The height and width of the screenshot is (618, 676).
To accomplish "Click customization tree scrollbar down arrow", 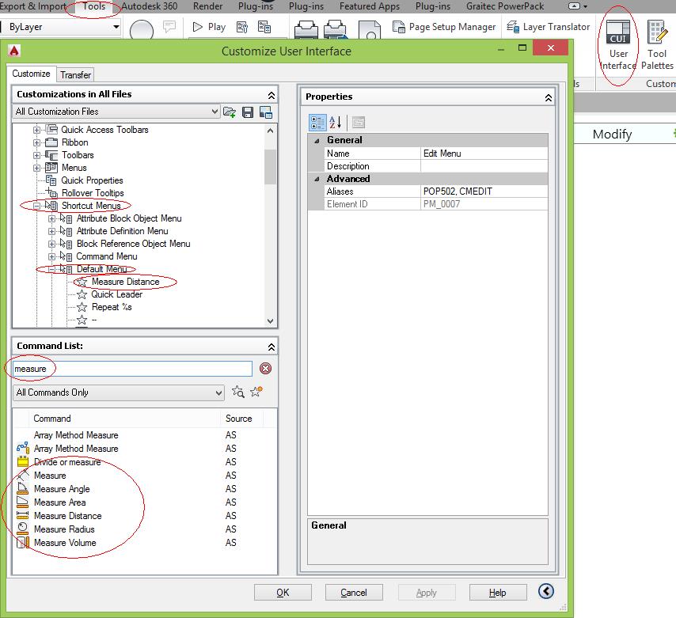I will [x=270, y=321].
